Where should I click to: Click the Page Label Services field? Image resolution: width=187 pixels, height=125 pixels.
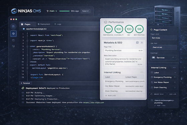164,38
